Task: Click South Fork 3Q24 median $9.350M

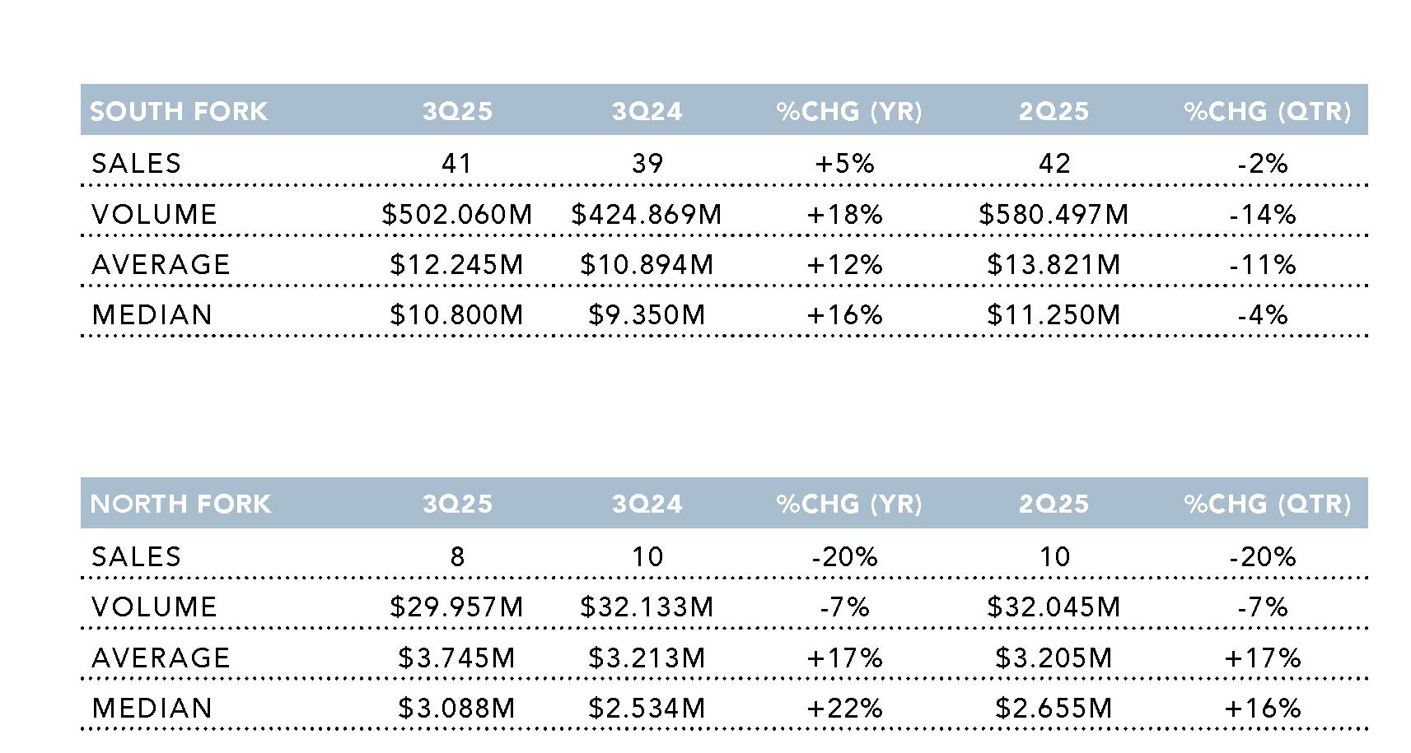Action: tap(647, 315)
